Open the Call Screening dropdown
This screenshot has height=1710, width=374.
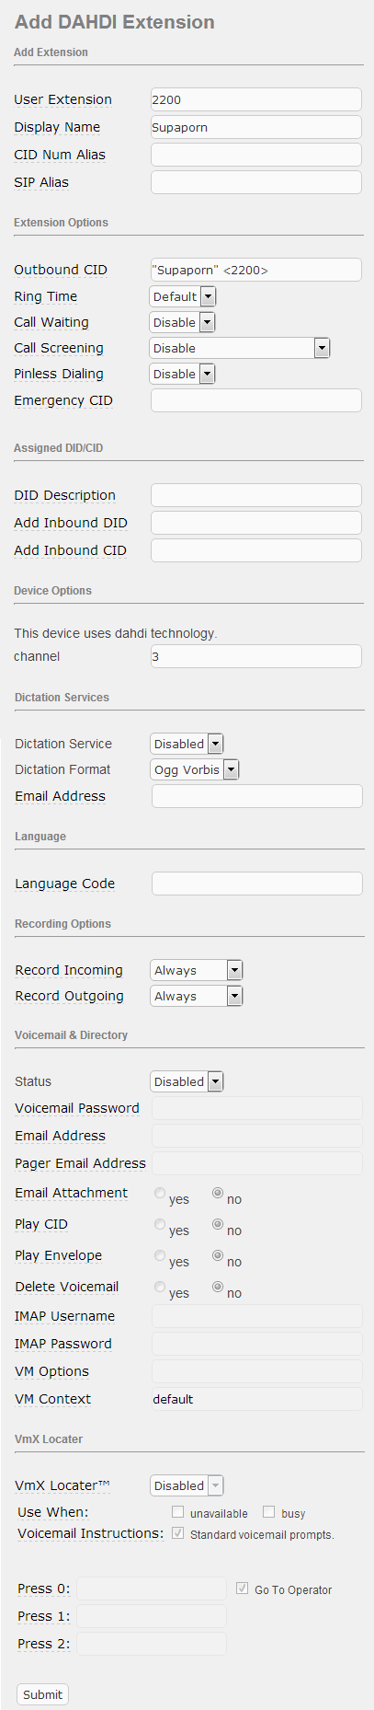click(x=240, y=348)
